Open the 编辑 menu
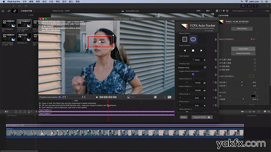 coord(31,1)
